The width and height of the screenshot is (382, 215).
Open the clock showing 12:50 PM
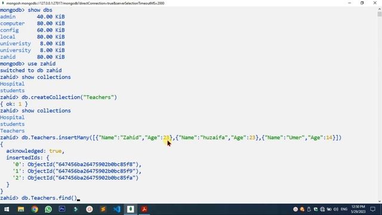(358, 209)
